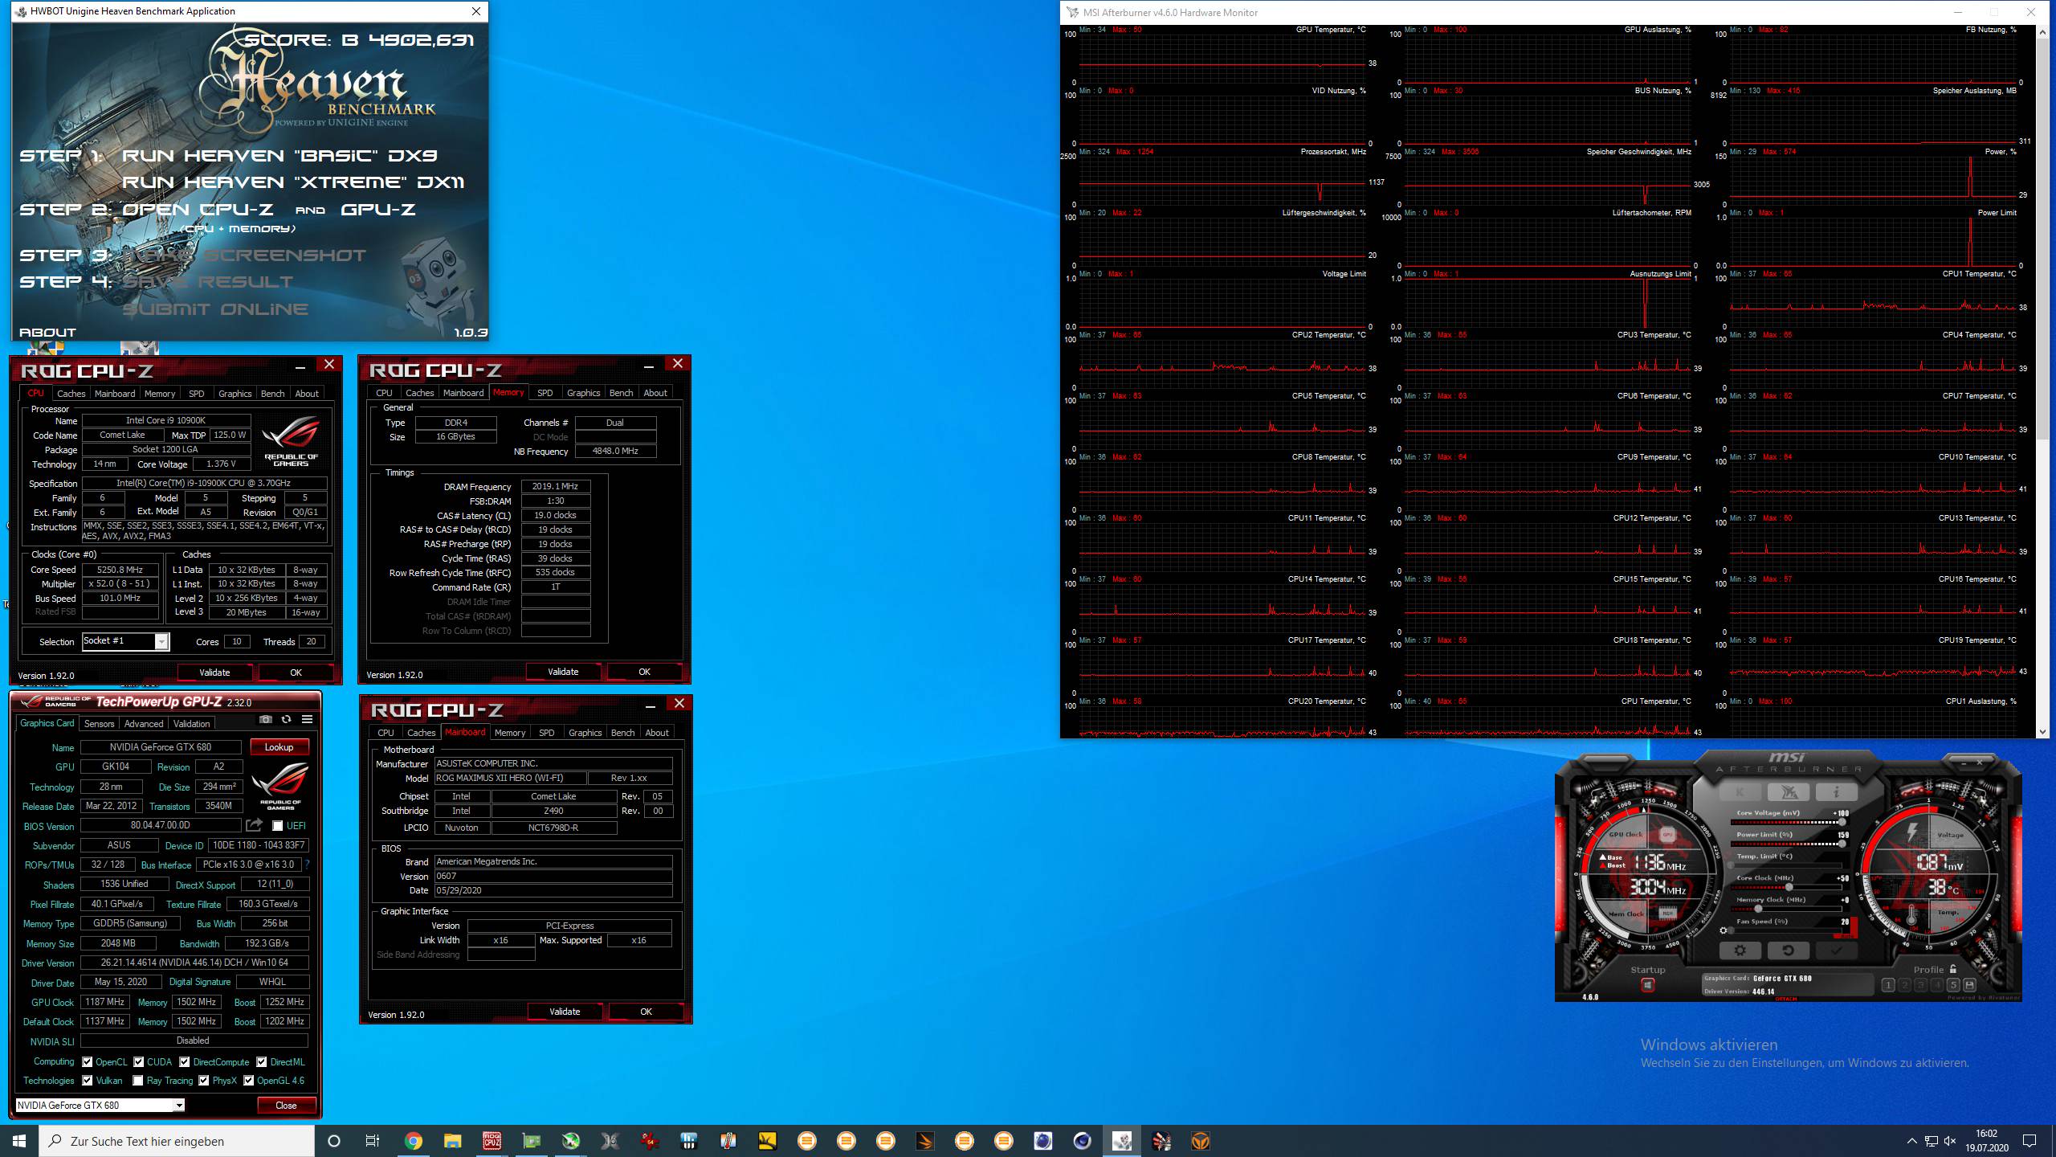Click RUN HEAVEN XTREME DX11 in Heaven
Viewport: 2056px width, 1157px height.
point(293,182)
